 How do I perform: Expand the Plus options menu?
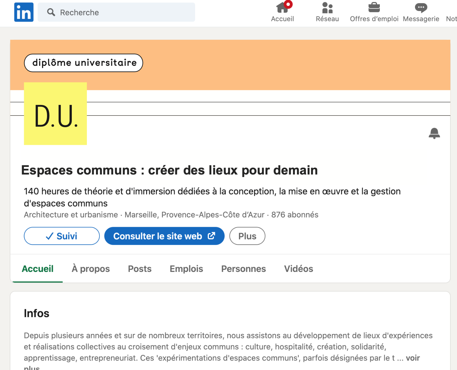point(247,236)
